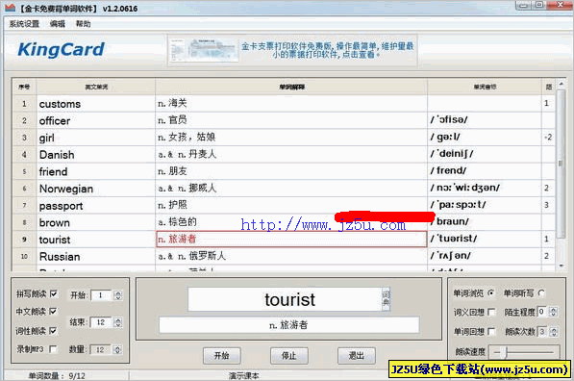Click the 朗读次数 spinner arrows
Screen dimensions: 574x381
(x=554, y=332)
